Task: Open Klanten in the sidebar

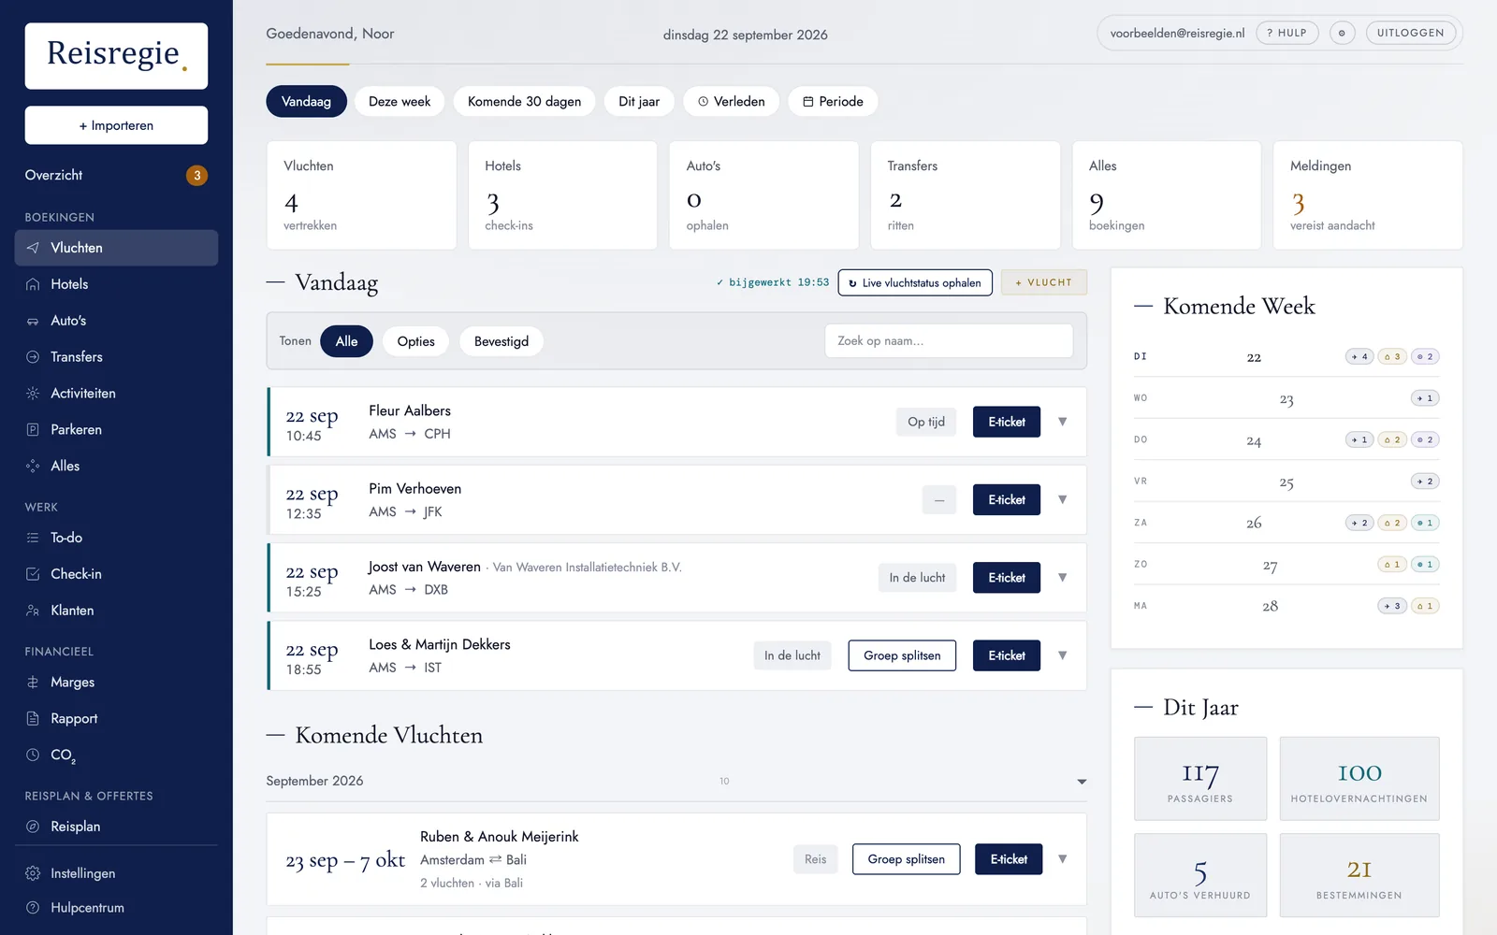Action: click(116, 611)
